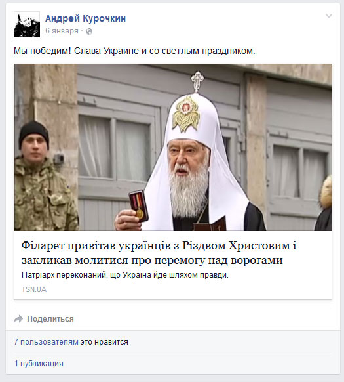Click the medal held in the photo

tap(139, 206)
